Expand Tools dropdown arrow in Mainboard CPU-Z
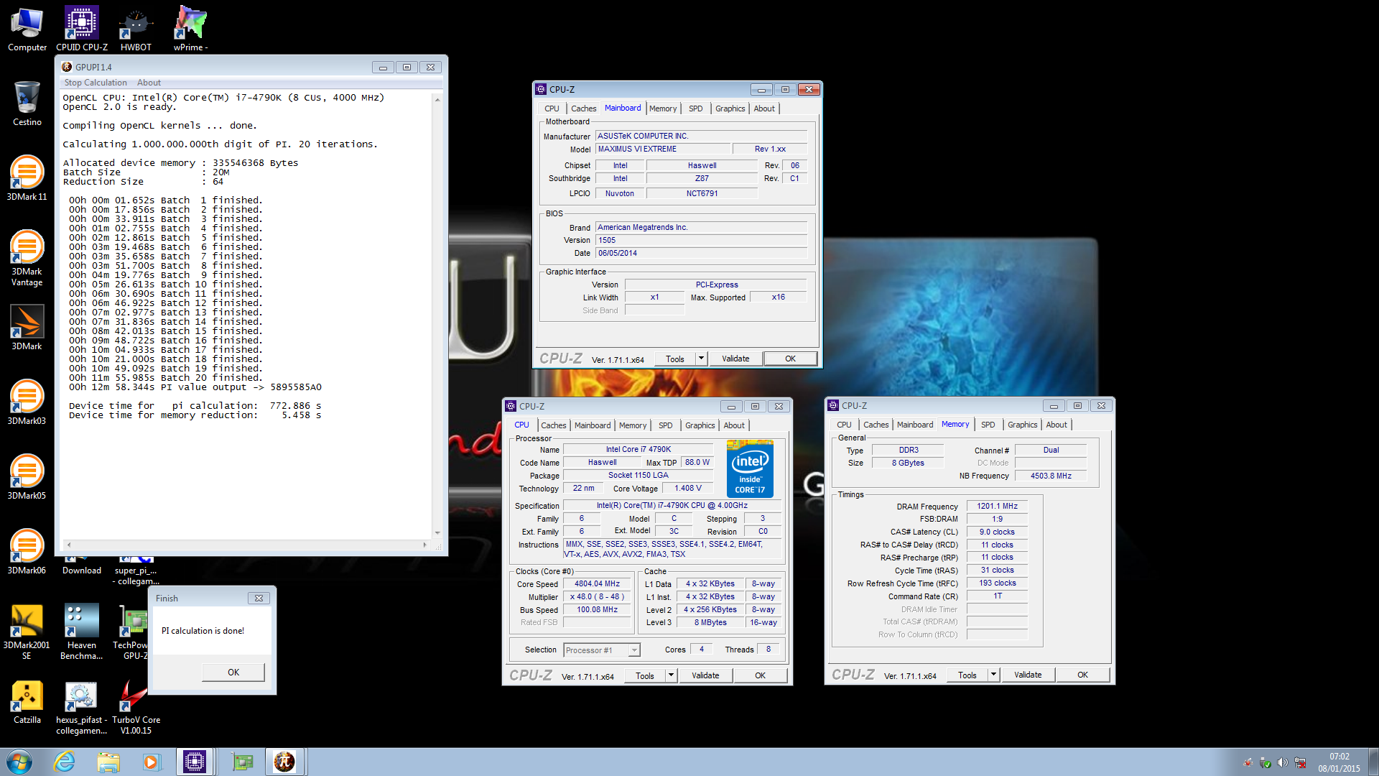 701,359
